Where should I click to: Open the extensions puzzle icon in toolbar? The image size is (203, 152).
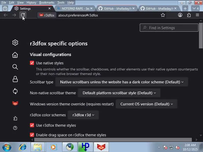pyautogui.click(x=189, y=15)
